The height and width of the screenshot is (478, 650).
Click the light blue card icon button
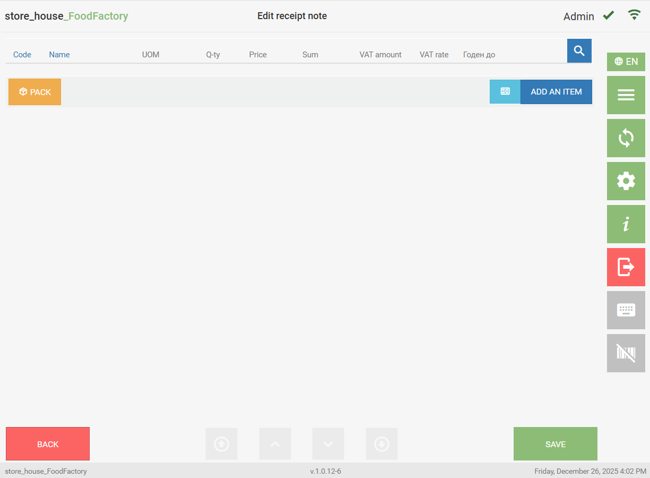coord(505,92)
